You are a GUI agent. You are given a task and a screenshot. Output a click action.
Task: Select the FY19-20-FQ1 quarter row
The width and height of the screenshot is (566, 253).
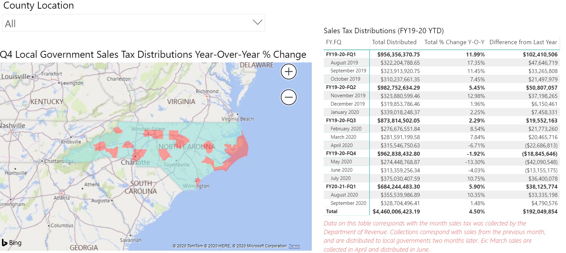341,54
